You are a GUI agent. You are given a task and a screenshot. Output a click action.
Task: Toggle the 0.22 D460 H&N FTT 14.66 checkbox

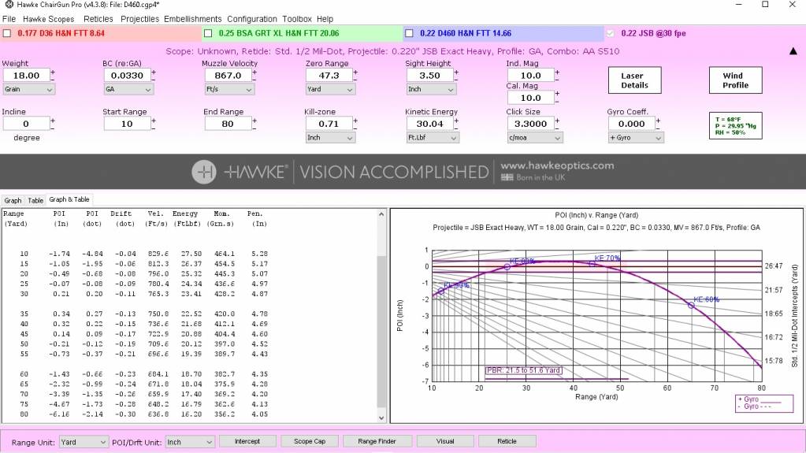pos(409,33)
